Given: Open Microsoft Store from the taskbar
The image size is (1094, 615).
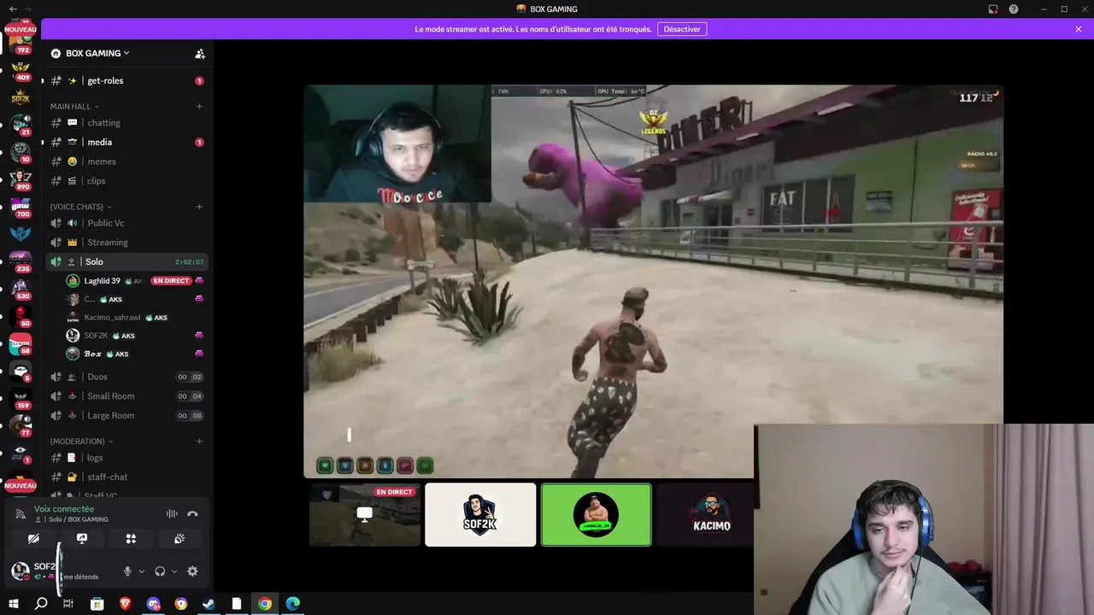Looking at the screenshot, I should click(97, 604).
